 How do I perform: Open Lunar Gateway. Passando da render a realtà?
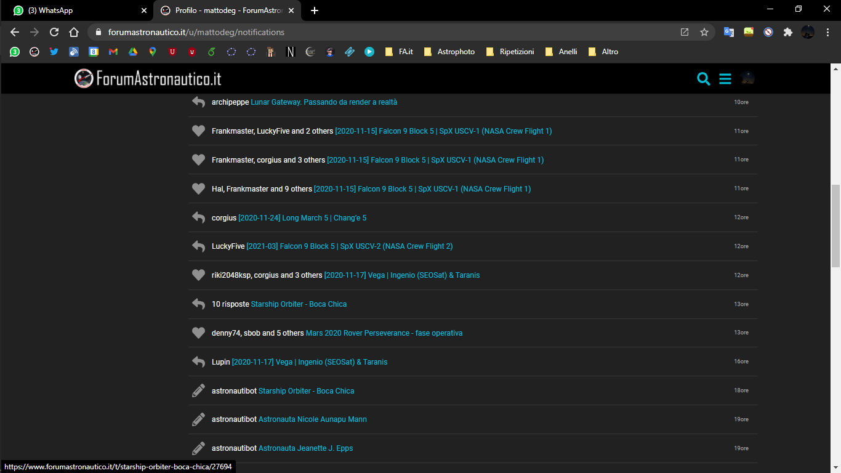324,102
